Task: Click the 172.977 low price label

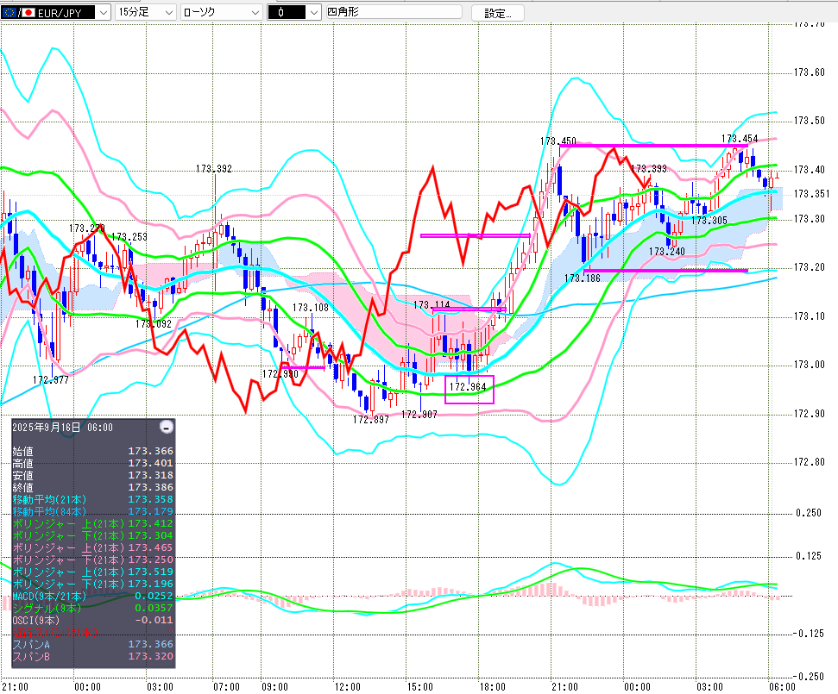Action: (51, 380)
